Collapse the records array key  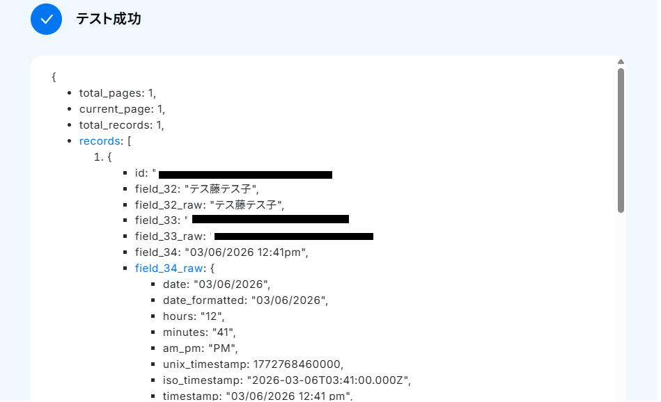click(100, 141)
